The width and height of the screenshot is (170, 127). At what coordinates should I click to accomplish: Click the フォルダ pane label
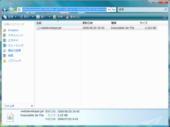[x=9, y=106]
